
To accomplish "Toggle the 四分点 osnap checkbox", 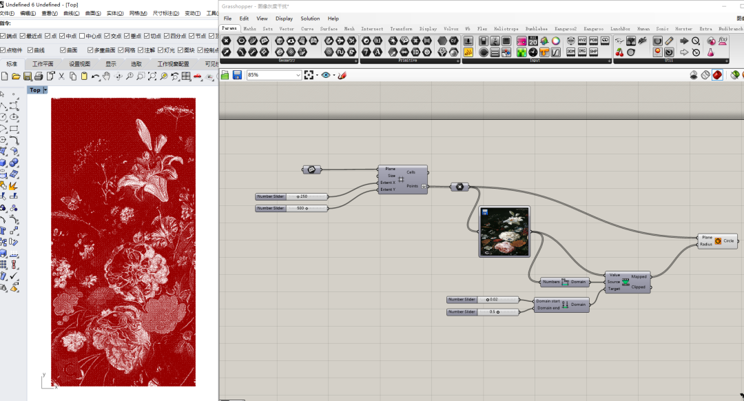I will coord(167,36).
